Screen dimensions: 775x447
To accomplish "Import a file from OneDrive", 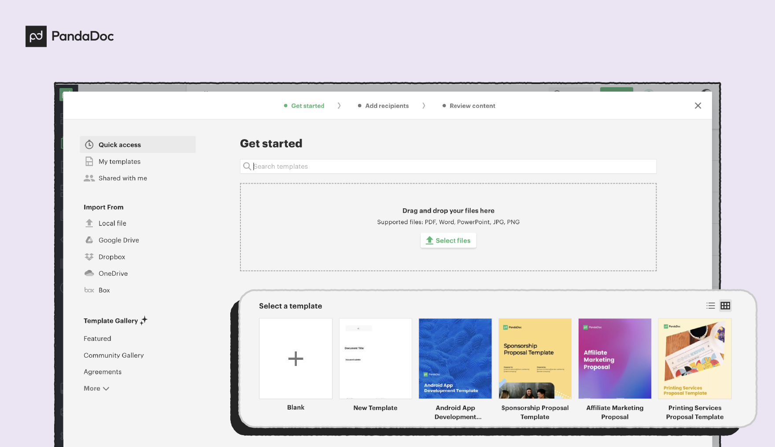I will tap(114, 273).
